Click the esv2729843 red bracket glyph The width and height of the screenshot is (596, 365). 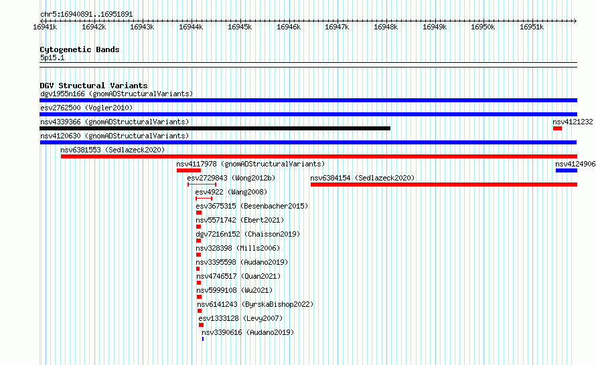tap(202, 185)
